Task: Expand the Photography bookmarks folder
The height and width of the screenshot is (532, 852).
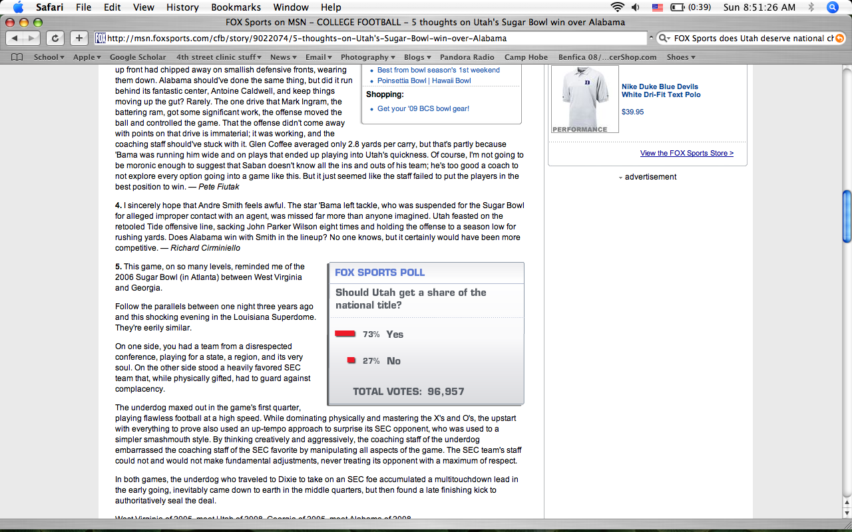Action: click(368, 57)
